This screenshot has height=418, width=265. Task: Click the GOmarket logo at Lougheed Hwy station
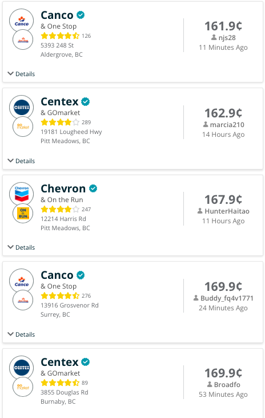tap(23, 127)
